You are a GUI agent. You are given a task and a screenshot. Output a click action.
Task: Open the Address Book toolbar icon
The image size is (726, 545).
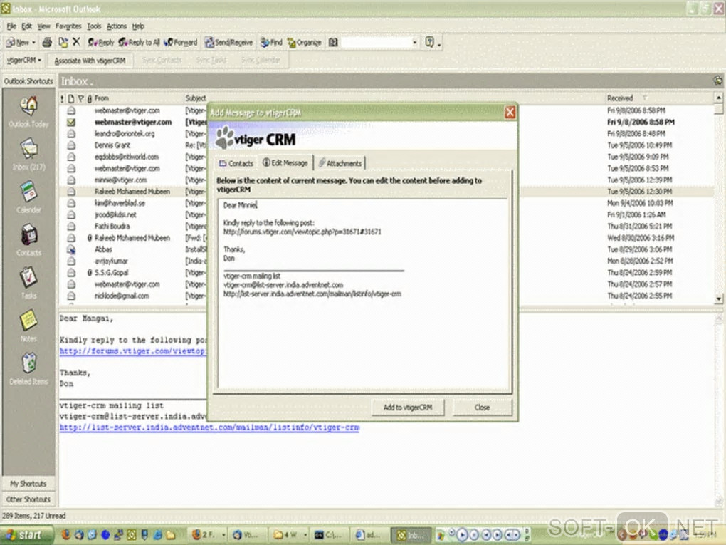[x=333, y=43]
